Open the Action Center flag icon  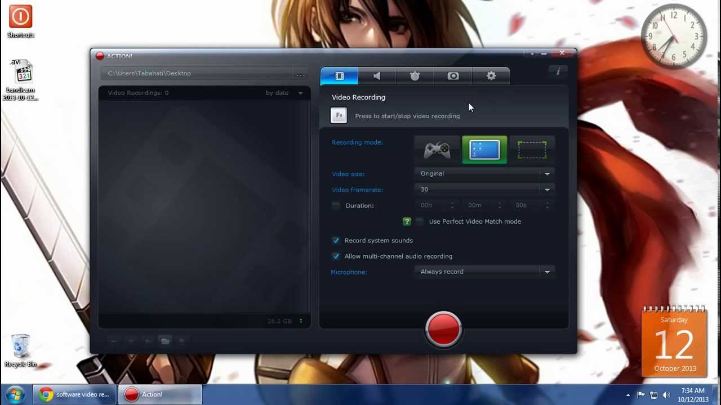[641, 395]
